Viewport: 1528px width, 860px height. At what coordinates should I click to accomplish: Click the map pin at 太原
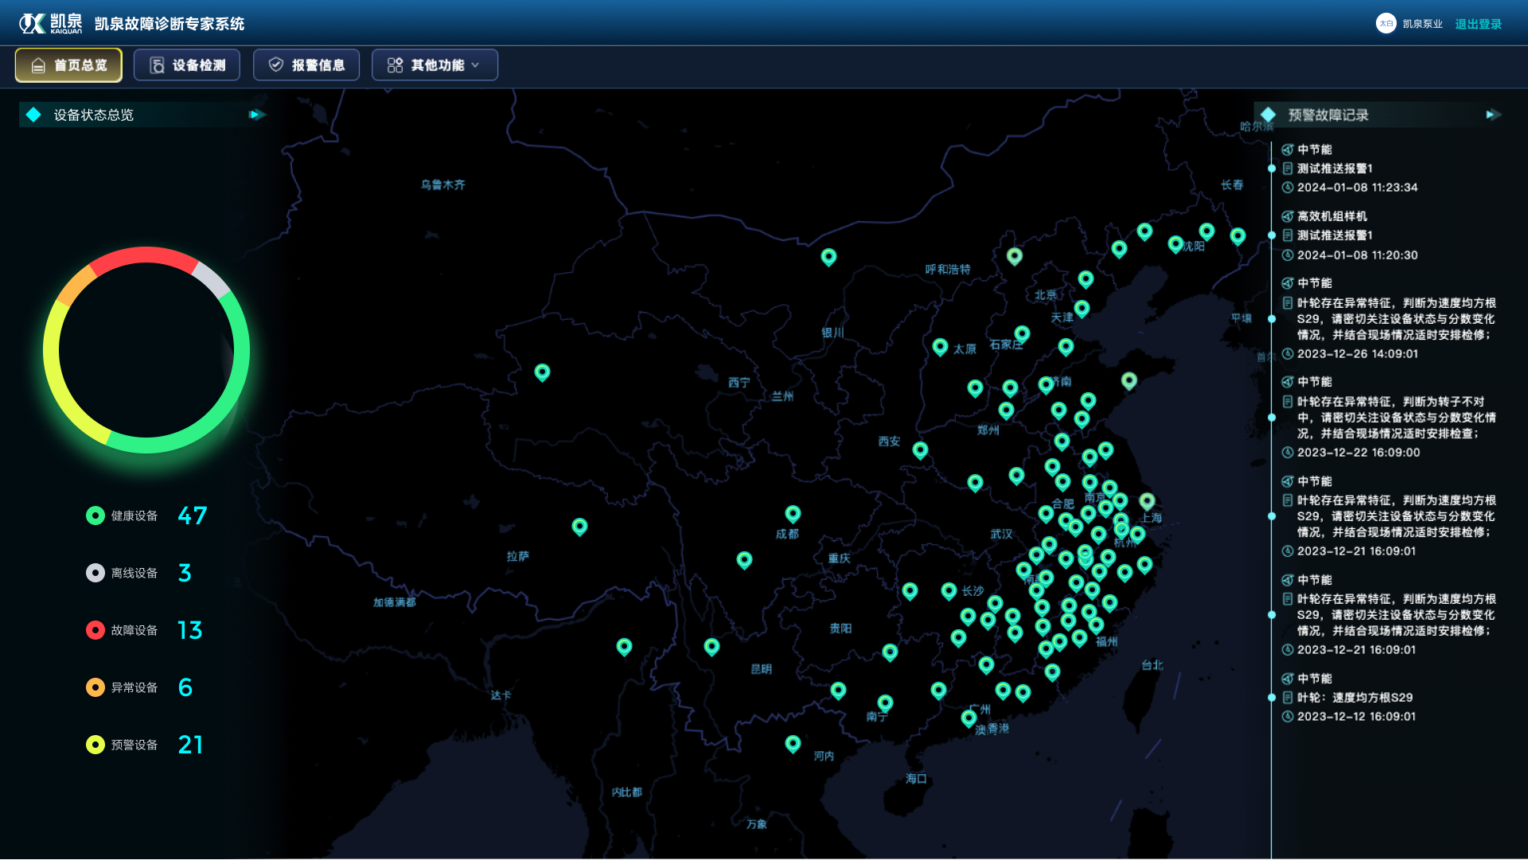pyautogui.click(x=940, y=346)
